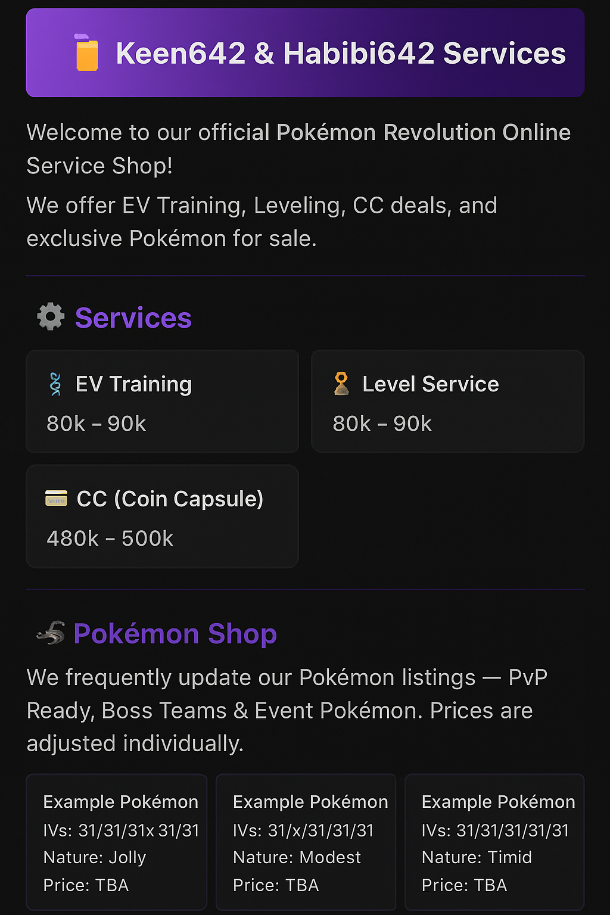Open the Level Service card
Viewport: 610px width, 915px height.
coord(447,402)
